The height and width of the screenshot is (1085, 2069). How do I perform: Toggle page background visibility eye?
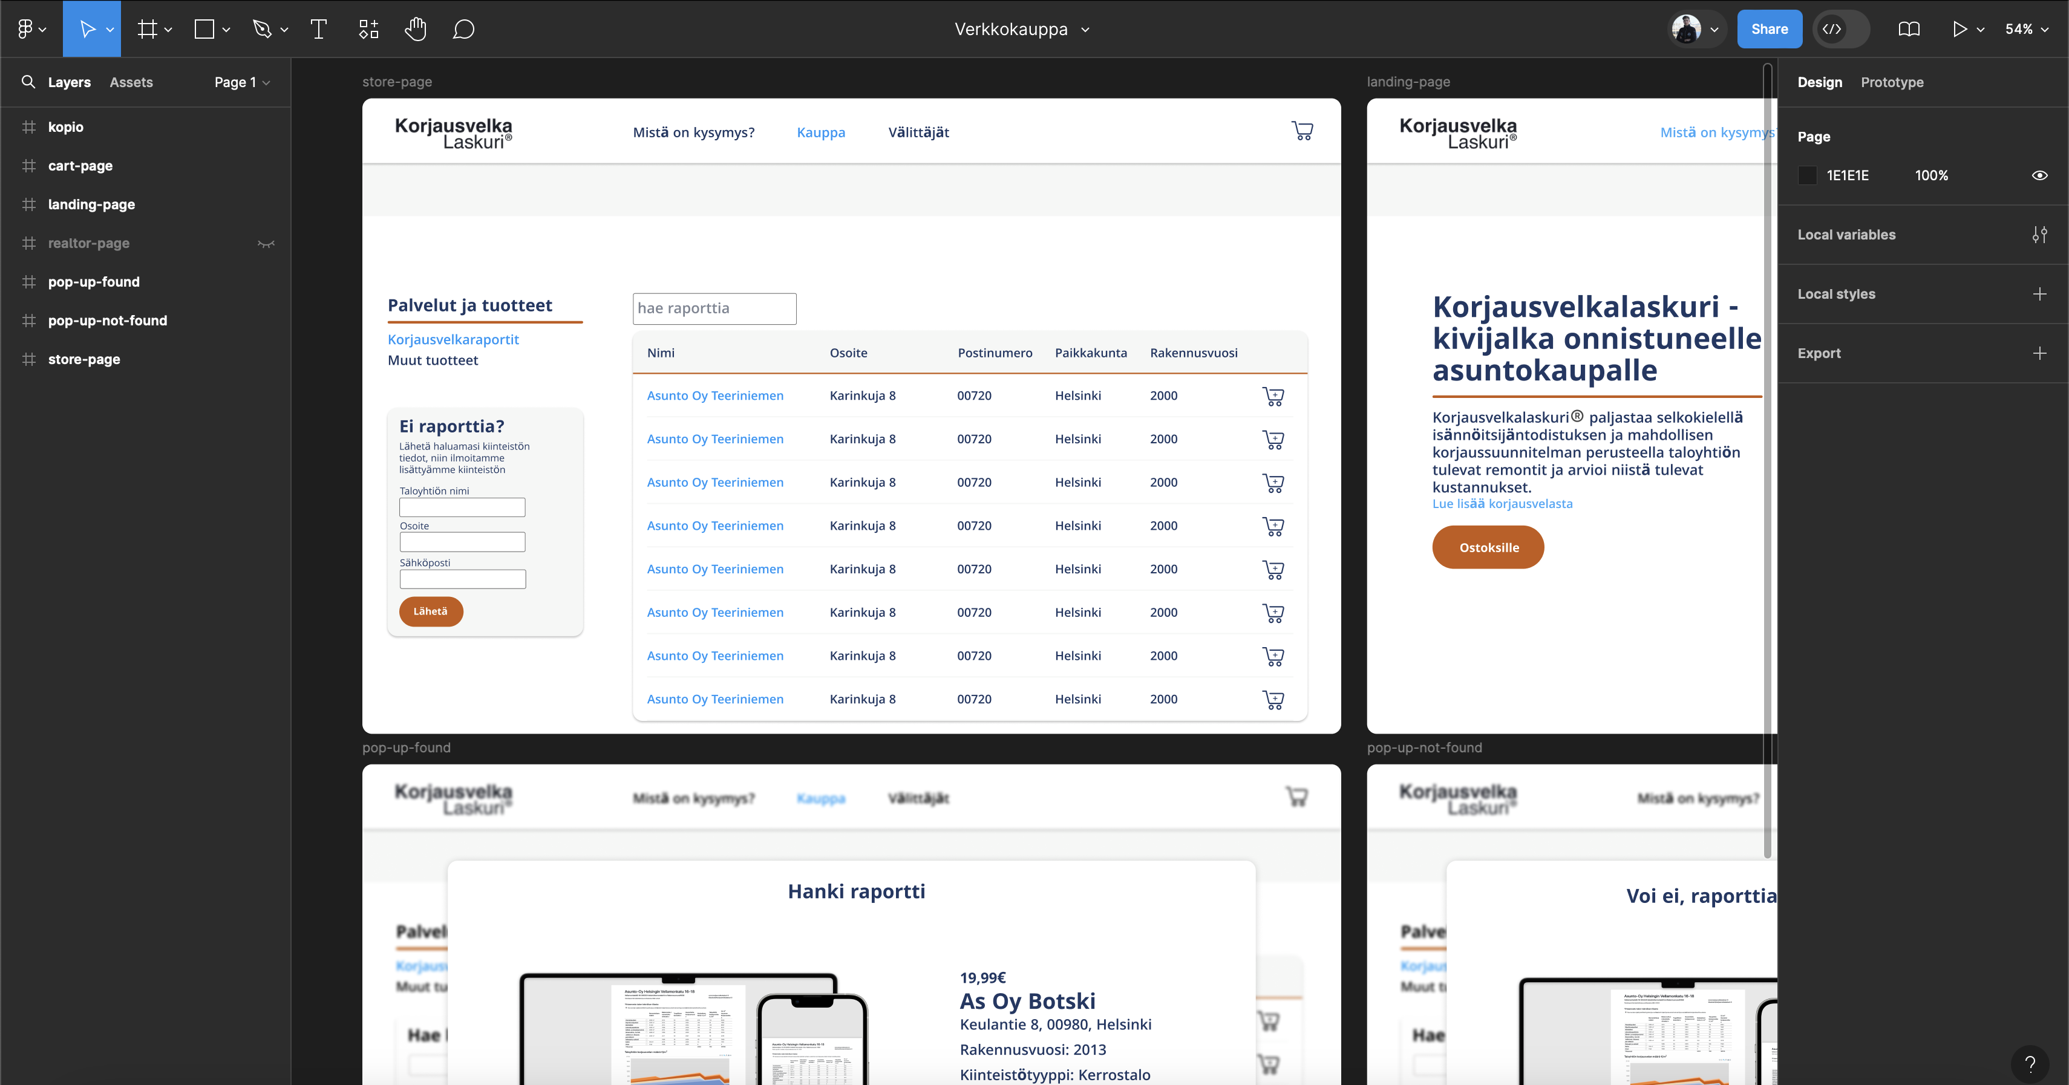pyautogui.click(x=2039, y=175)
